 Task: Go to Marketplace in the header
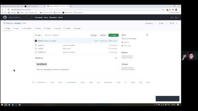pyautogui.click(x=53, y=18)
